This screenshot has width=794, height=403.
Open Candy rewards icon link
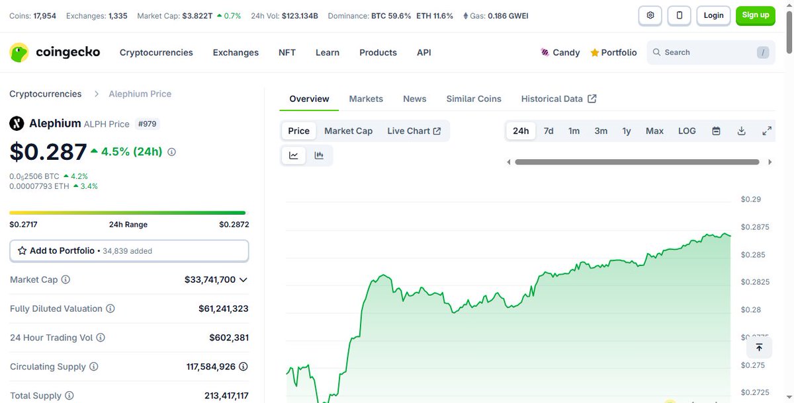(x=560, y=52)
